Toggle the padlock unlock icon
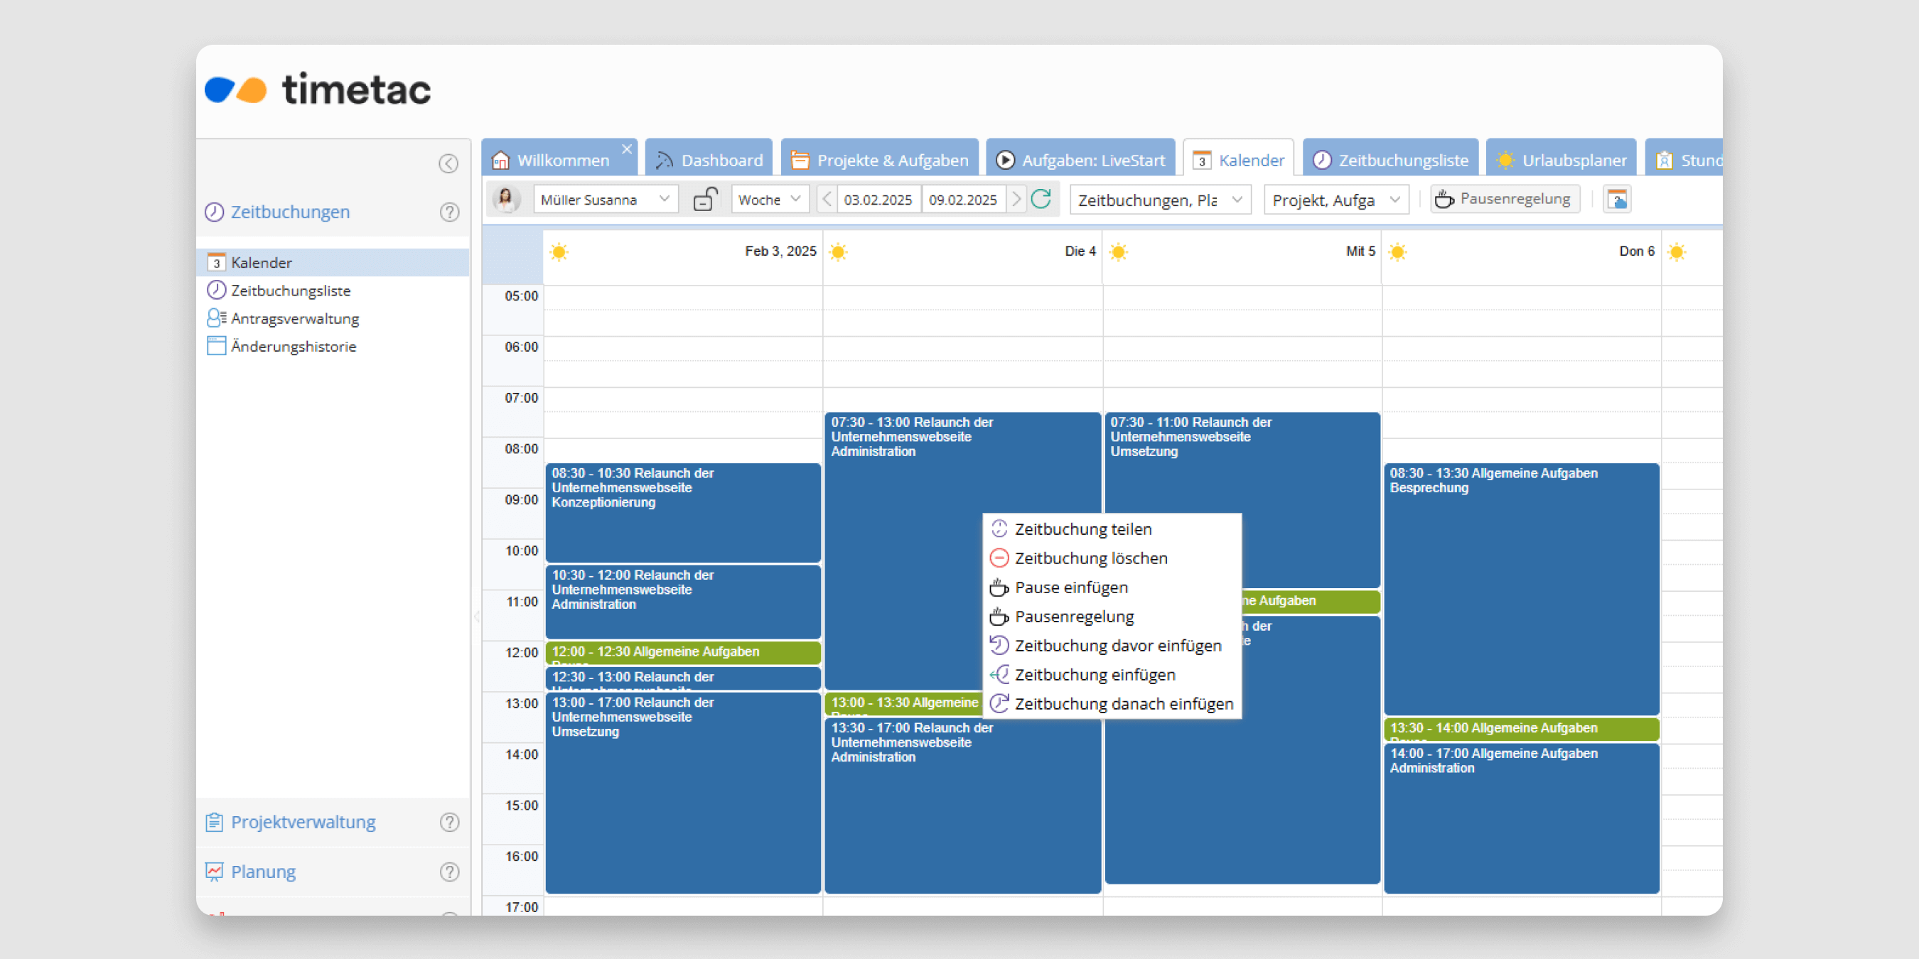Viewport: 1919px width, 959px height. pos(705,199)
